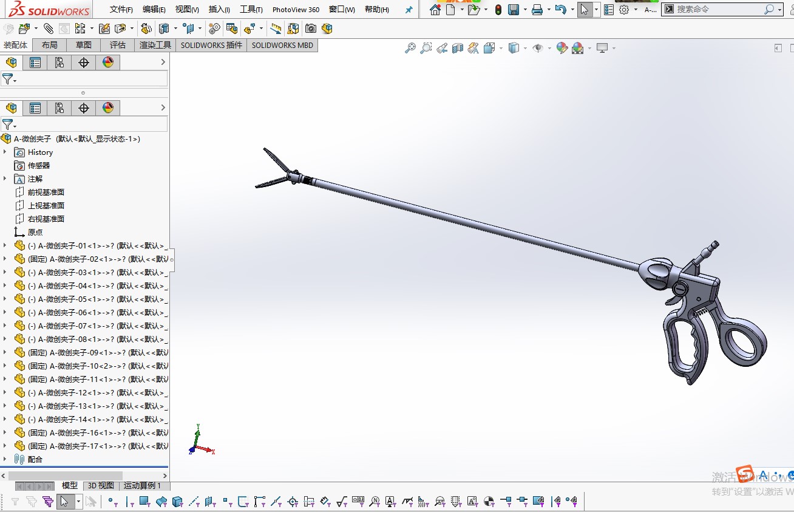
Task: Click the Save floppy disk icon
Action: point(514,10)
